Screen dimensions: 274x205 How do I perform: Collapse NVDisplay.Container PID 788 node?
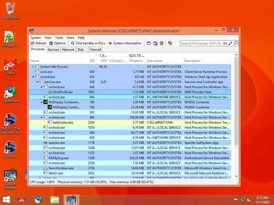41,102
